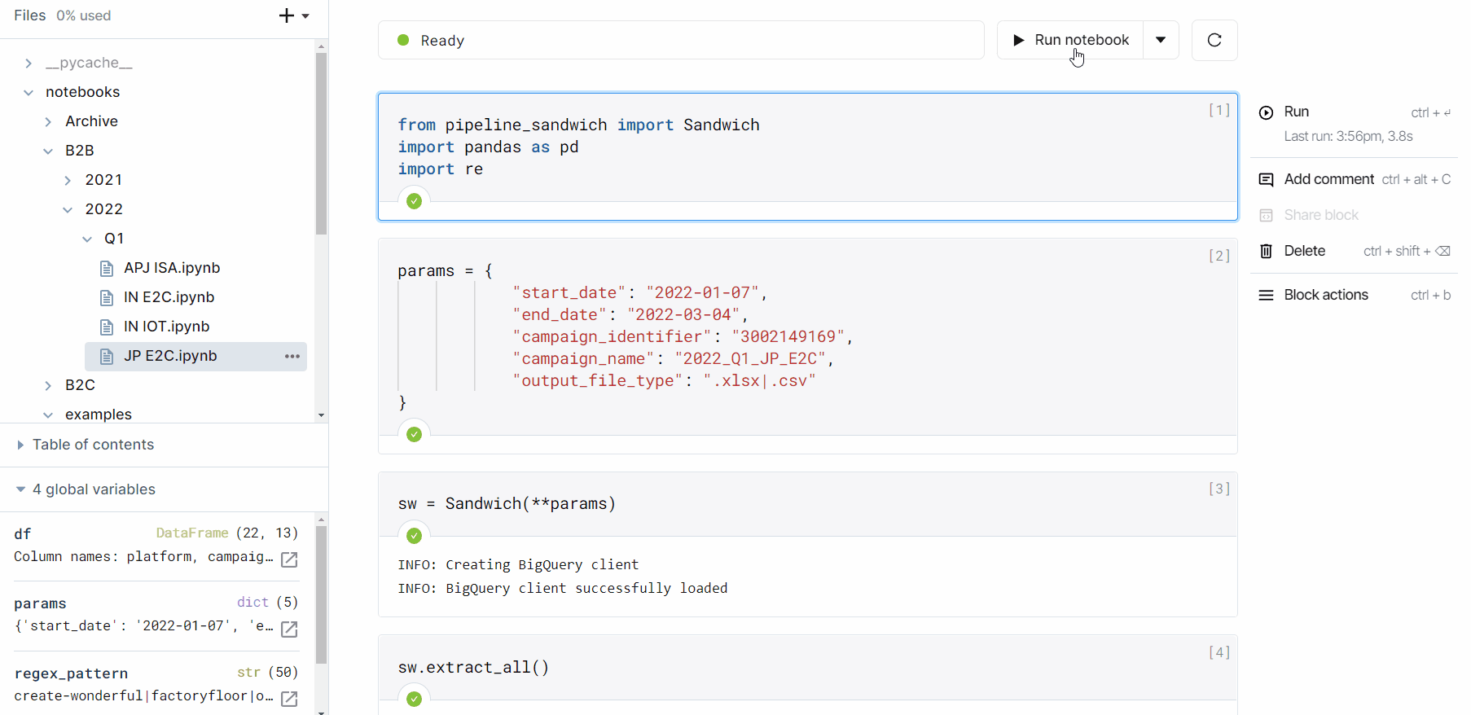Click the green status check on cell 3
The width and height of the screenshot is (1471, 715).
point(414,536)
